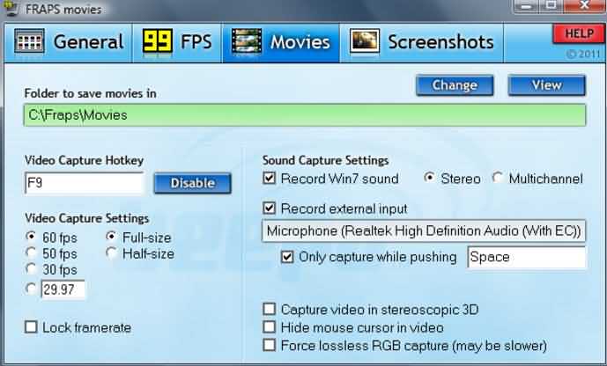Click the Disable hotkey button
Image resolution: width=607 pixels, height=366 pixels.
click(192, 183)
